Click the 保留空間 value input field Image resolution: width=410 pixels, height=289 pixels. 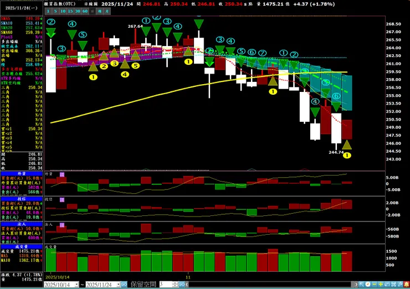click(166, 285)
